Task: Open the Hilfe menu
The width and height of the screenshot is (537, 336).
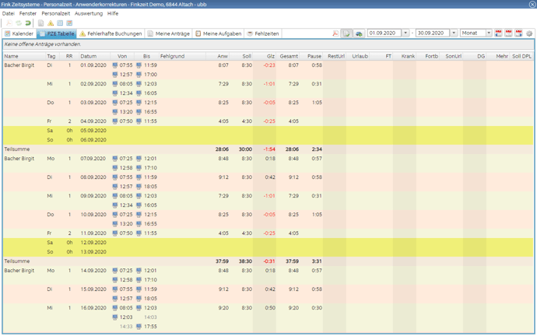Action: tap(113, 13)
